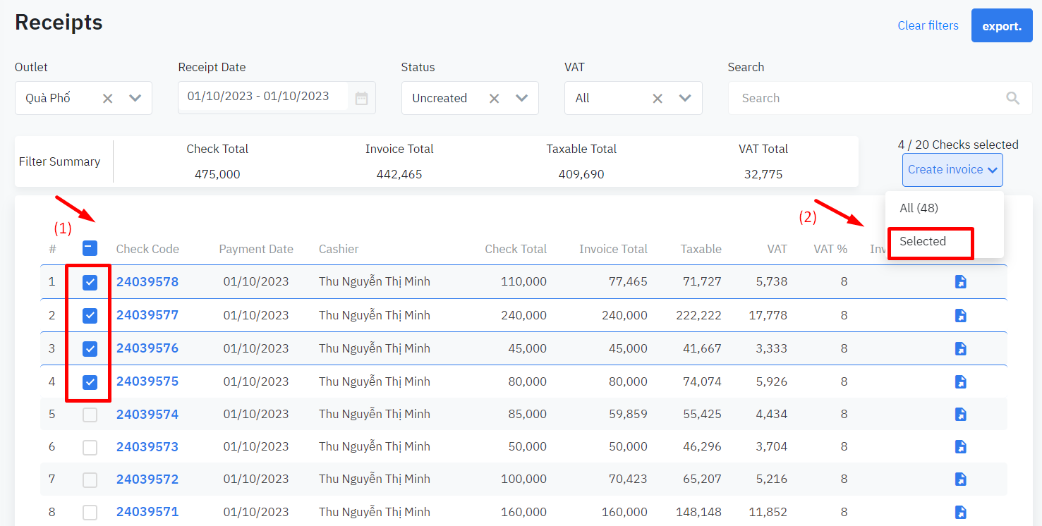Viewport: 1042px width, 526px height.
Task: Open the VAT dropdown chevron
Action: 684,98
